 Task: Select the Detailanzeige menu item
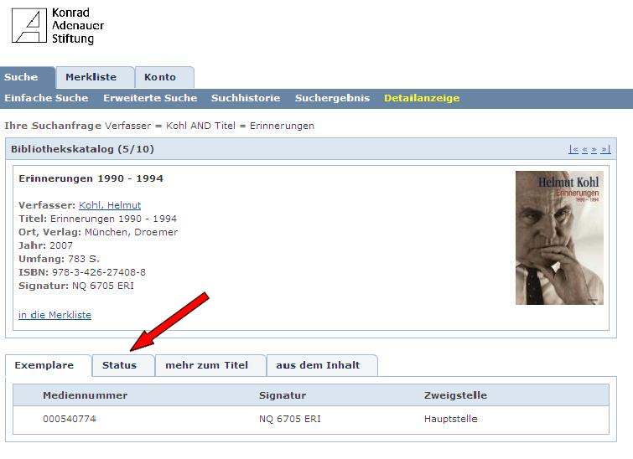[422, 98]
